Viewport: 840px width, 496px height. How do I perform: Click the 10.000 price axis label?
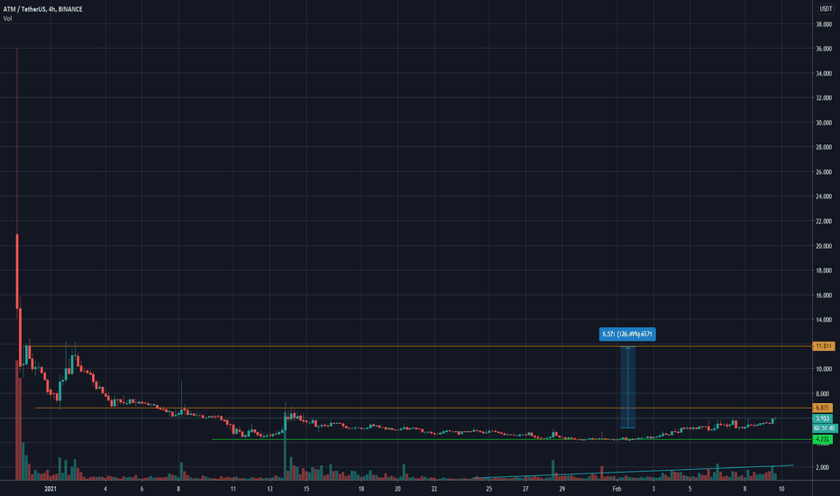point(824,369)
